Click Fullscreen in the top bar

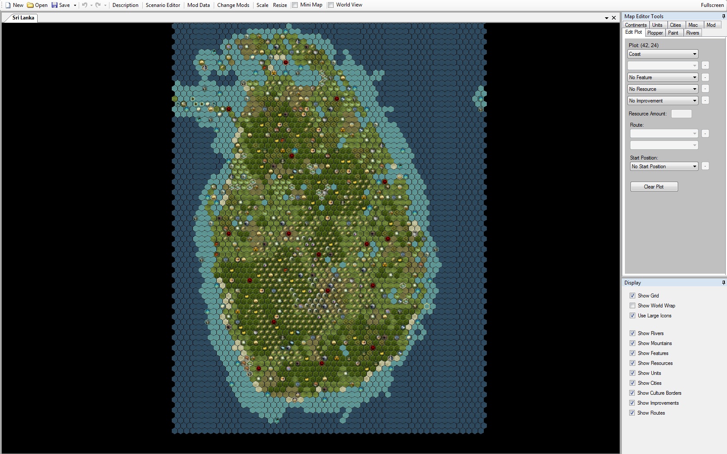[712, 5]
